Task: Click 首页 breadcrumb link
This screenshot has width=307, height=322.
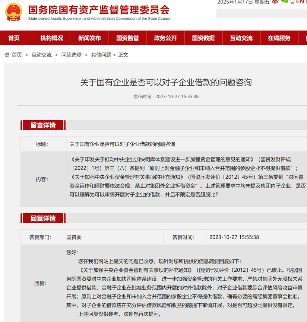Action: pyautogui.click(x=17, y=55)
